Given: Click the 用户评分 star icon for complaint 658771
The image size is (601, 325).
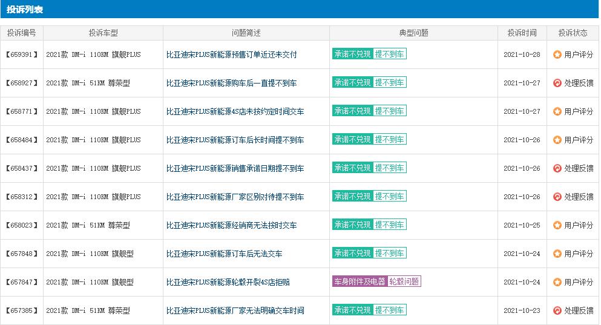Looking at the screenshot, I should click(x=557, y=111).
